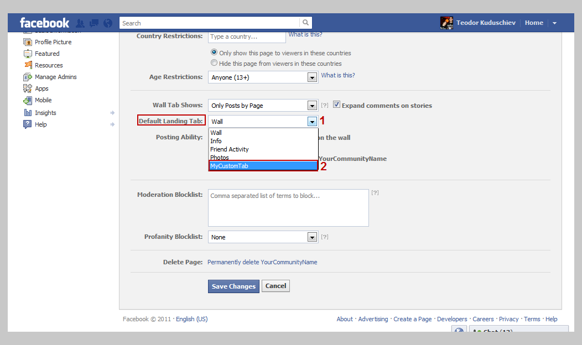582x345 pixels.
Task: Open the Profile Picture settings tab
Action: tap(53, 42)
